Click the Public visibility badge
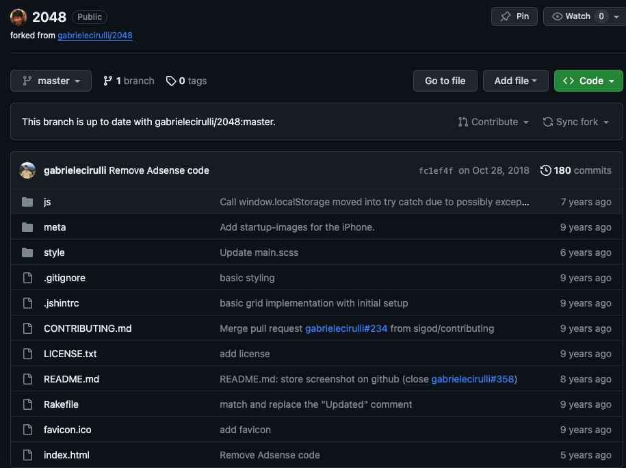Viewport: 626px width, 468px height. click(x=90, y=17)
